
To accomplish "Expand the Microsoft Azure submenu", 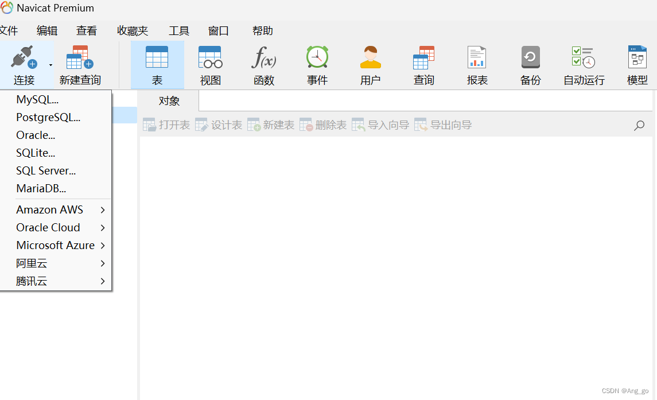I will [x=55, y=245].
